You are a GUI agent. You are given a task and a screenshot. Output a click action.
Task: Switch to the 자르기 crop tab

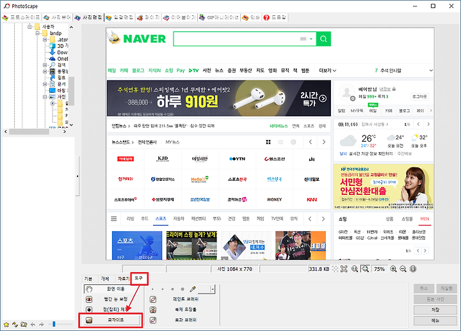pos(123,279)
